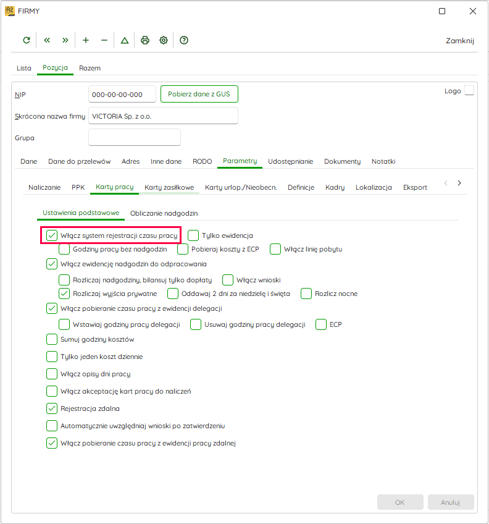This screenshot has height=524, width=489.
Task: Enable the 'Tylko ewidencja' checkbox
Action: [x=193, y=235]
